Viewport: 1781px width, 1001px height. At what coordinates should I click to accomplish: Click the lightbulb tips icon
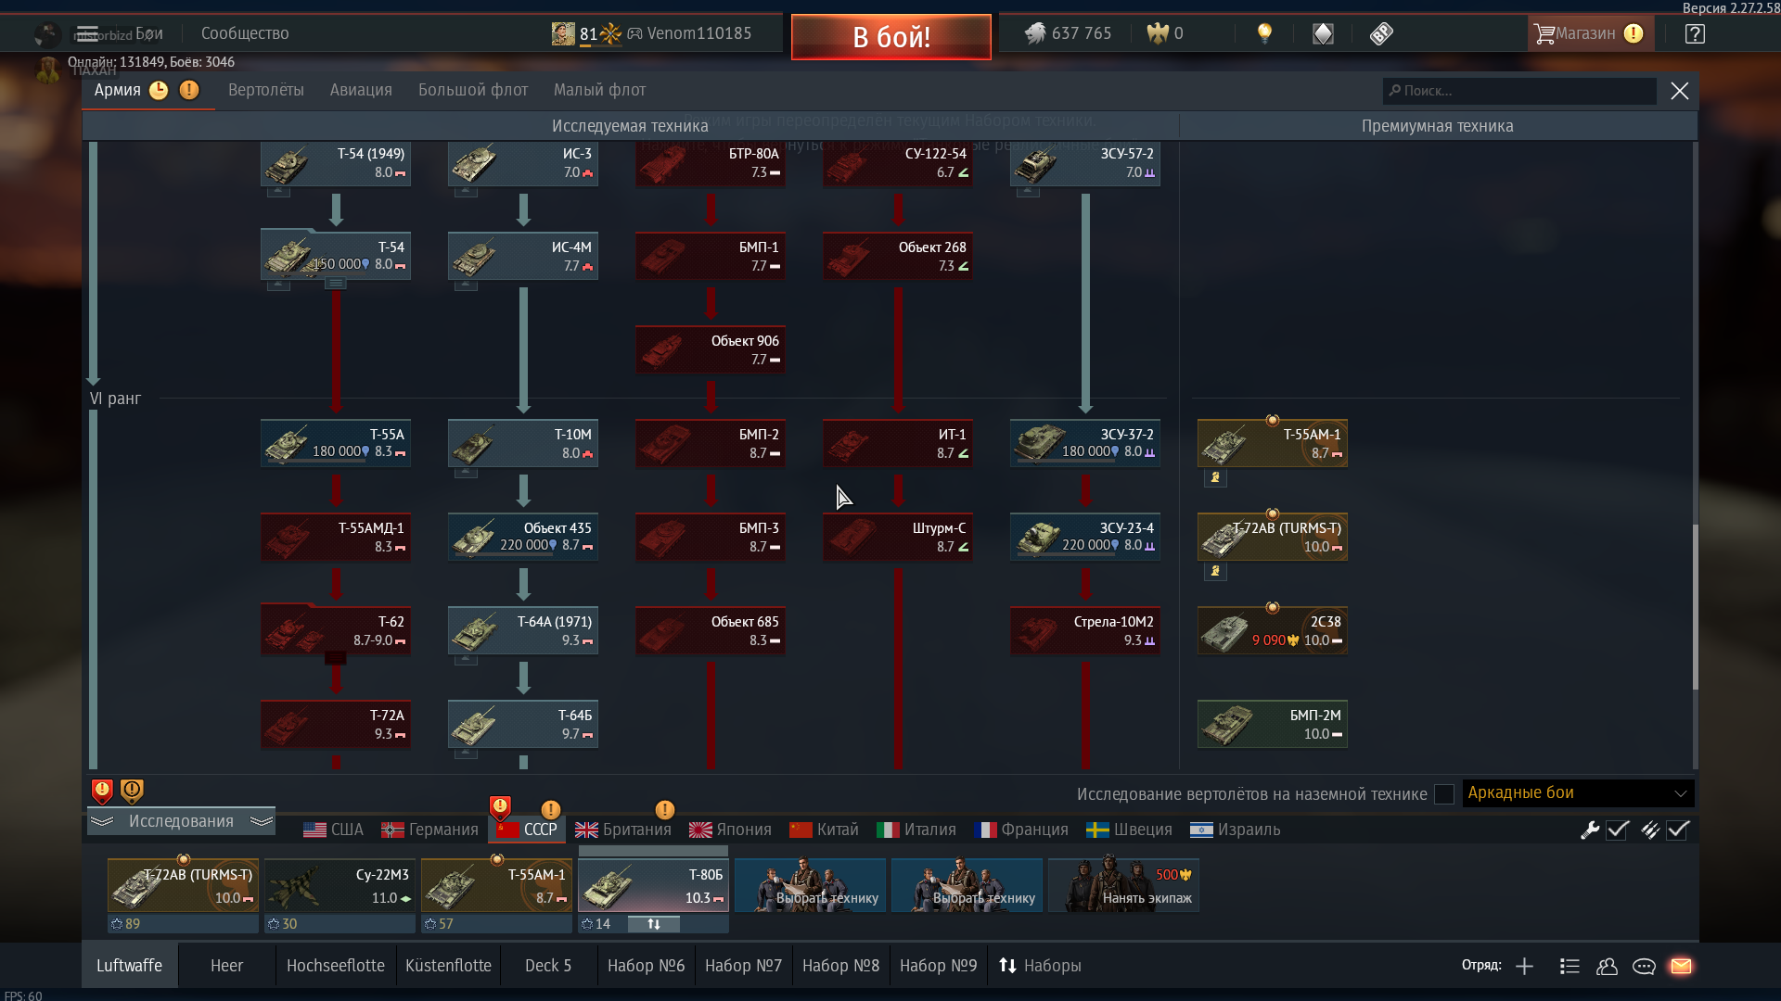pyautogui.click(x=1264, y=34)
